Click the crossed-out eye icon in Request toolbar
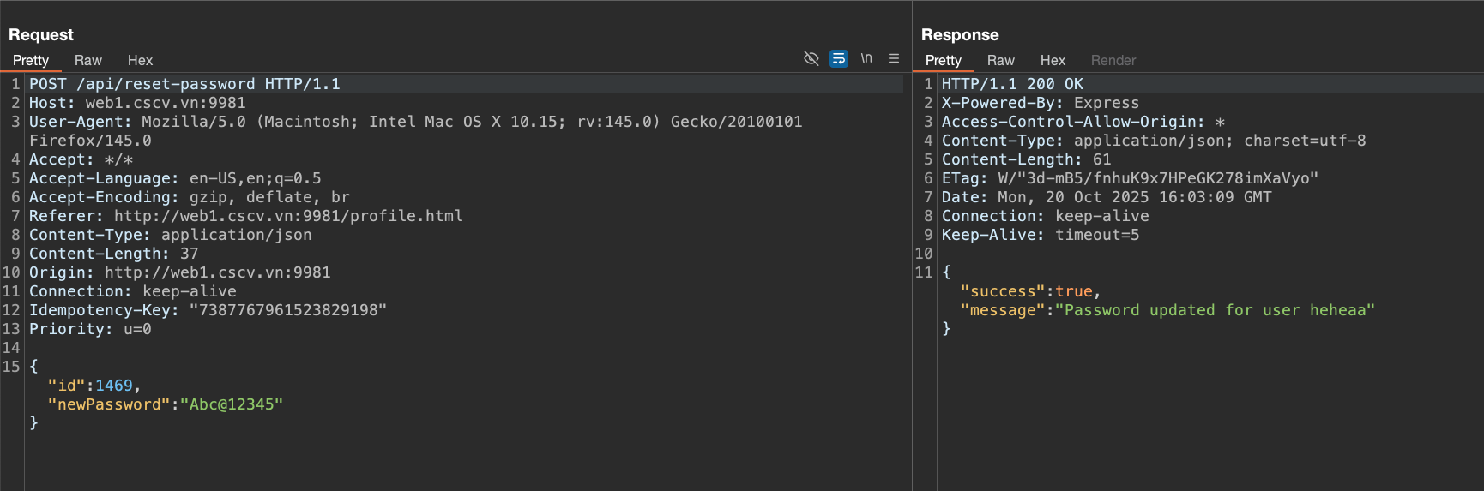This screenshot has width=1484, height=491. point(811,58)
